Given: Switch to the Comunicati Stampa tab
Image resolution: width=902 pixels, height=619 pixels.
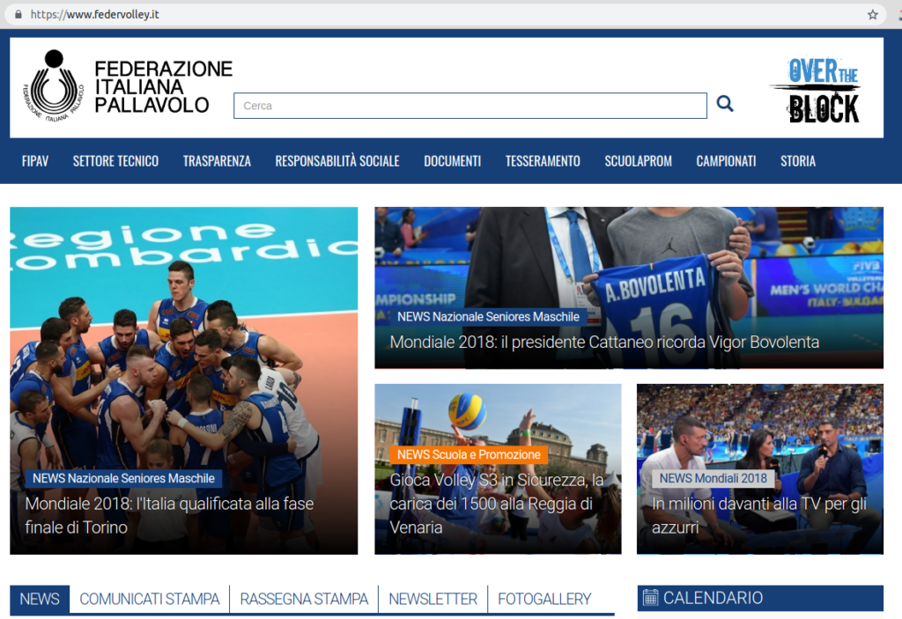Looking at the screenshot, I should [x=150, y=599].
